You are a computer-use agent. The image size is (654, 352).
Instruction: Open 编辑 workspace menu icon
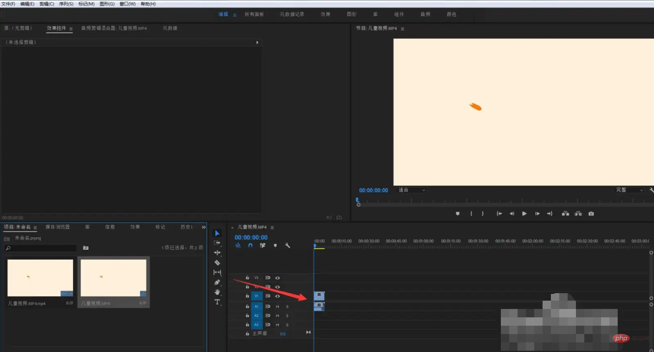point(235,15)
